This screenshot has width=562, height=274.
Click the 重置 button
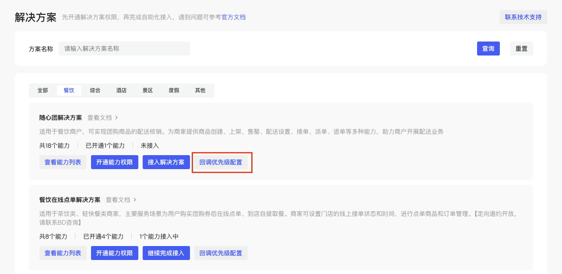point(521,49)
